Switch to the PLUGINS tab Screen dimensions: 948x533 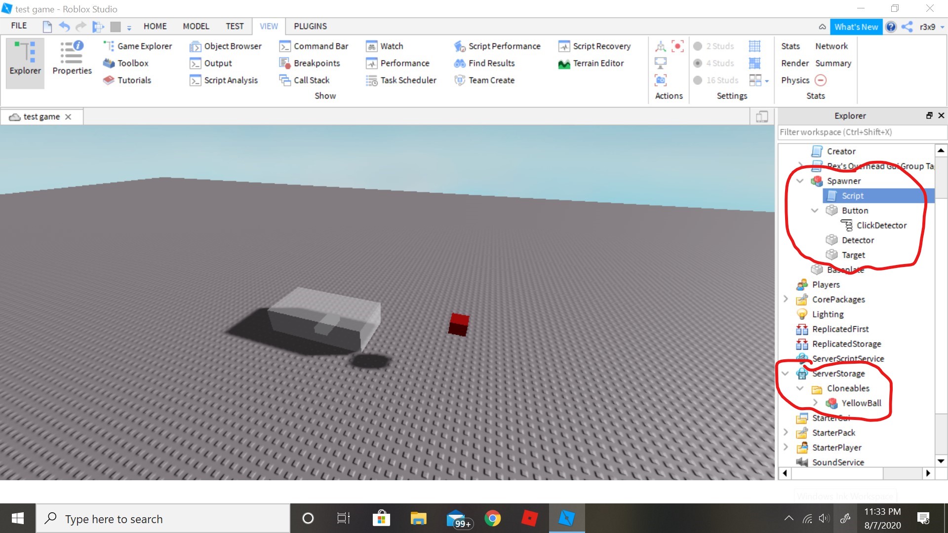click(x=310, y=26)
